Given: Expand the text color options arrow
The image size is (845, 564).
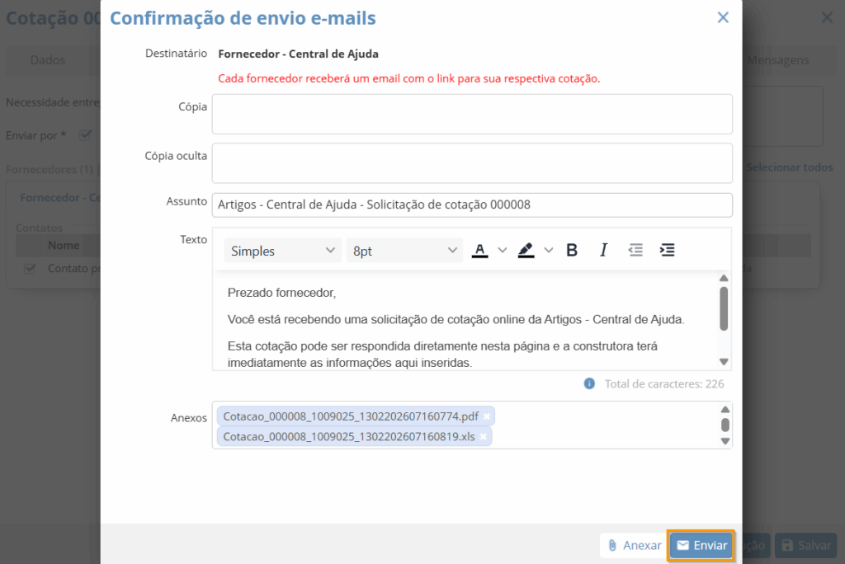Looking at the screenshot, I should (x=502, y=251).
